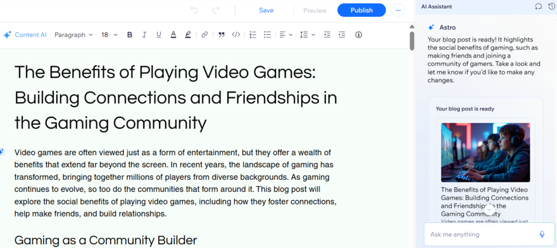Image resolution: width=557 pixels, height=248 pixels.
Task: Open the font size 18 dropdown
Action: 109,35
